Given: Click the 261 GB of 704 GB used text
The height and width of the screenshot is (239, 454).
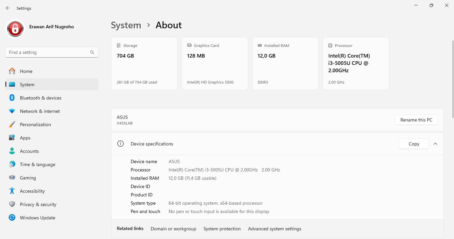Looking at the screenshot, I should click(137, 82).
